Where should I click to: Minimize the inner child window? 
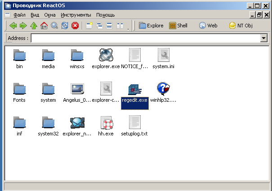(x=252, y=15)
